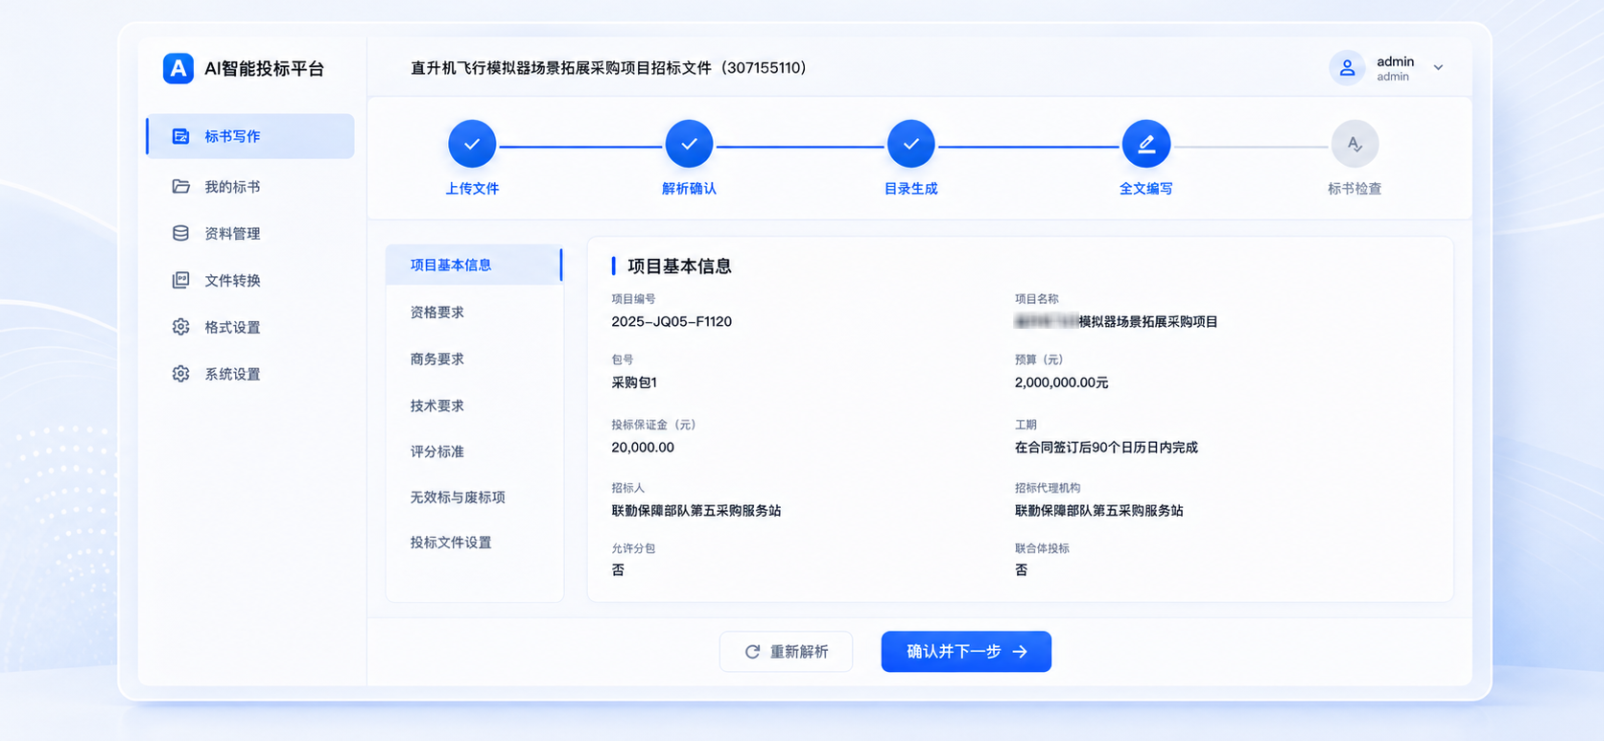
Task: Click project number 2025-JQ05-F1120
Action: (672, 322)
